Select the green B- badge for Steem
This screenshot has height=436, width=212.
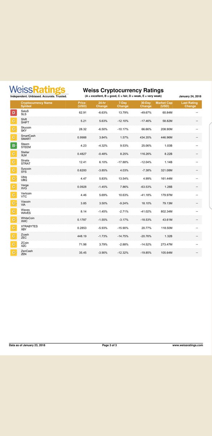tap(14, 146)
